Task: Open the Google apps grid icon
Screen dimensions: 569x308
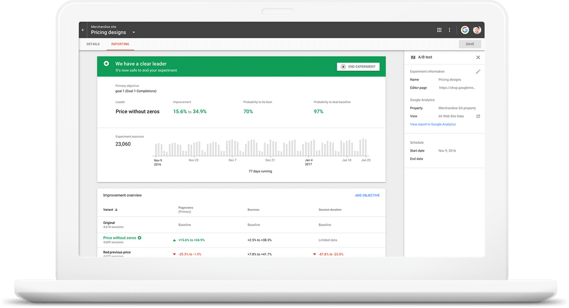Action: coord(439,30)
